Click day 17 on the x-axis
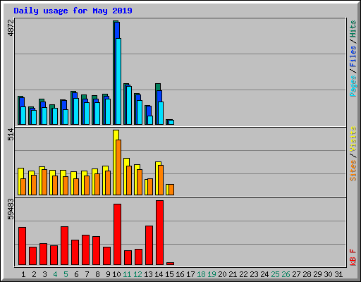Screen dimensions: 361x282 pos(190,274)
